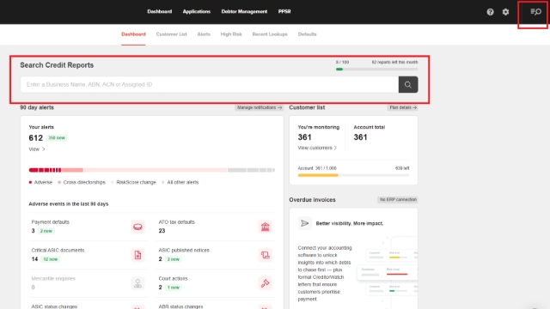The width and height of the screenshot is (550, 309).
Task: Click the ASIC published notices scroll icon
Action: click(266, 255)
